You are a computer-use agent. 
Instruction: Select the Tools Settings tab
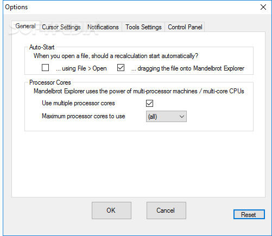click(143, 27)
